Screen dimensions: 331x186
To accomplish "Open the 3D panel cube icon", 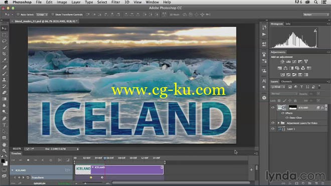I will coord(264,98).
